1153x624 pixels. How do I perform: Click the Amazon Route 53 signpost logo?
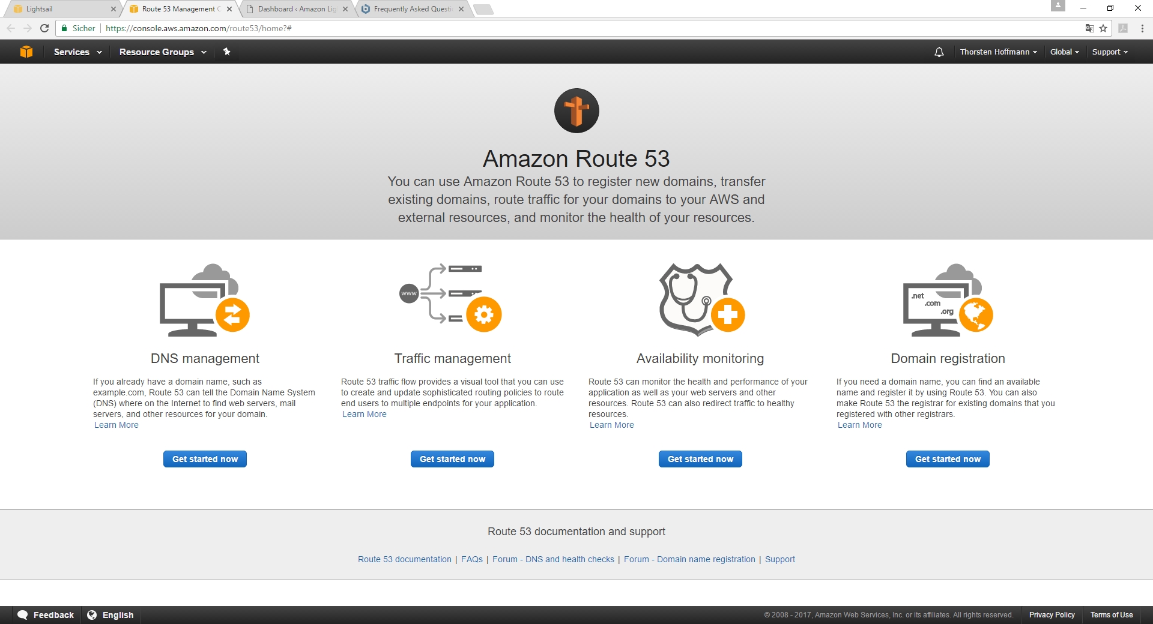(x=576, y=110)
